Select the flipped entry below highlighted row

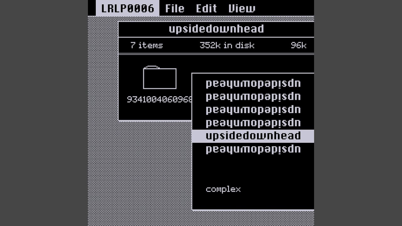(x=253, y=149)
